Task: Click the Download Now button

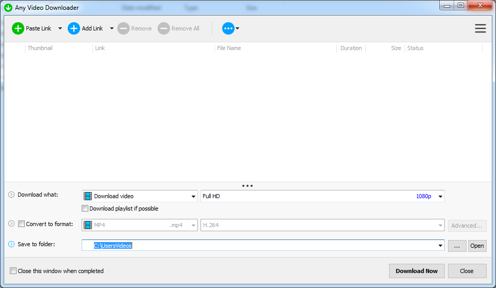Action: coord(416,271)
